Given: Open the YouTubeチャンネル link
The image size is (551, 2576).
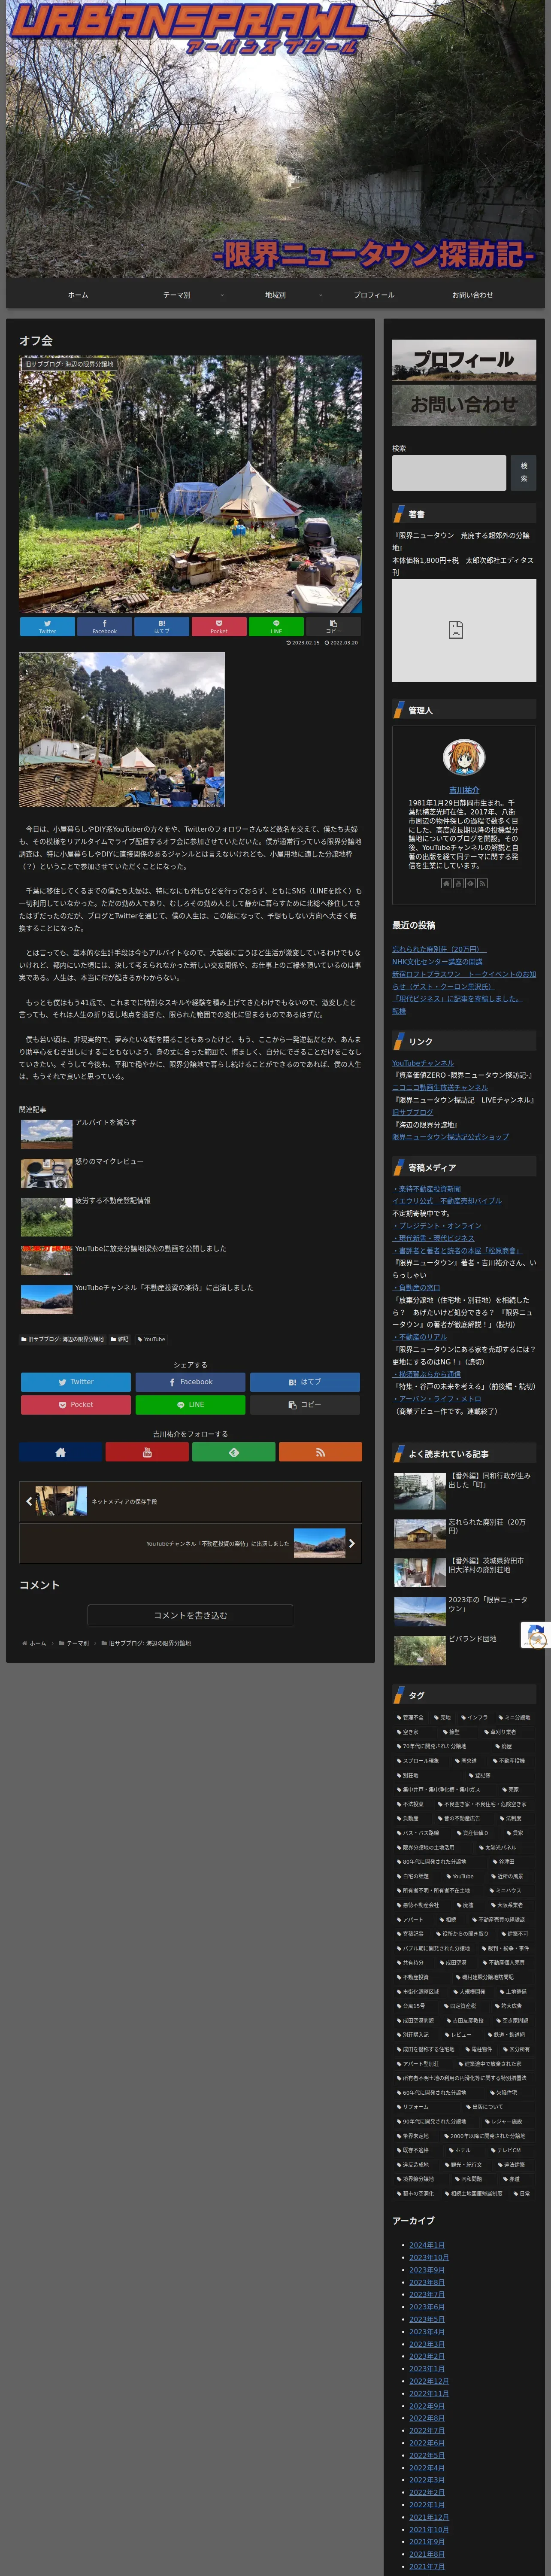Looking at the screenshot, I should (423, 1063).
